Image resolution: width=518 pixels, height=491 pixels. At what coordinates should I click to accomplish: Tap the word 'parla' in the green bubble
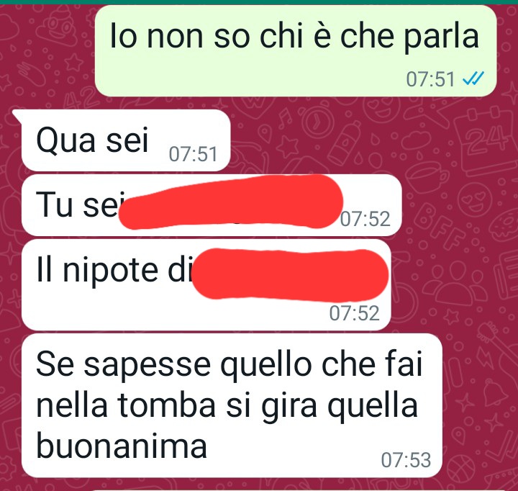[442, 37]
